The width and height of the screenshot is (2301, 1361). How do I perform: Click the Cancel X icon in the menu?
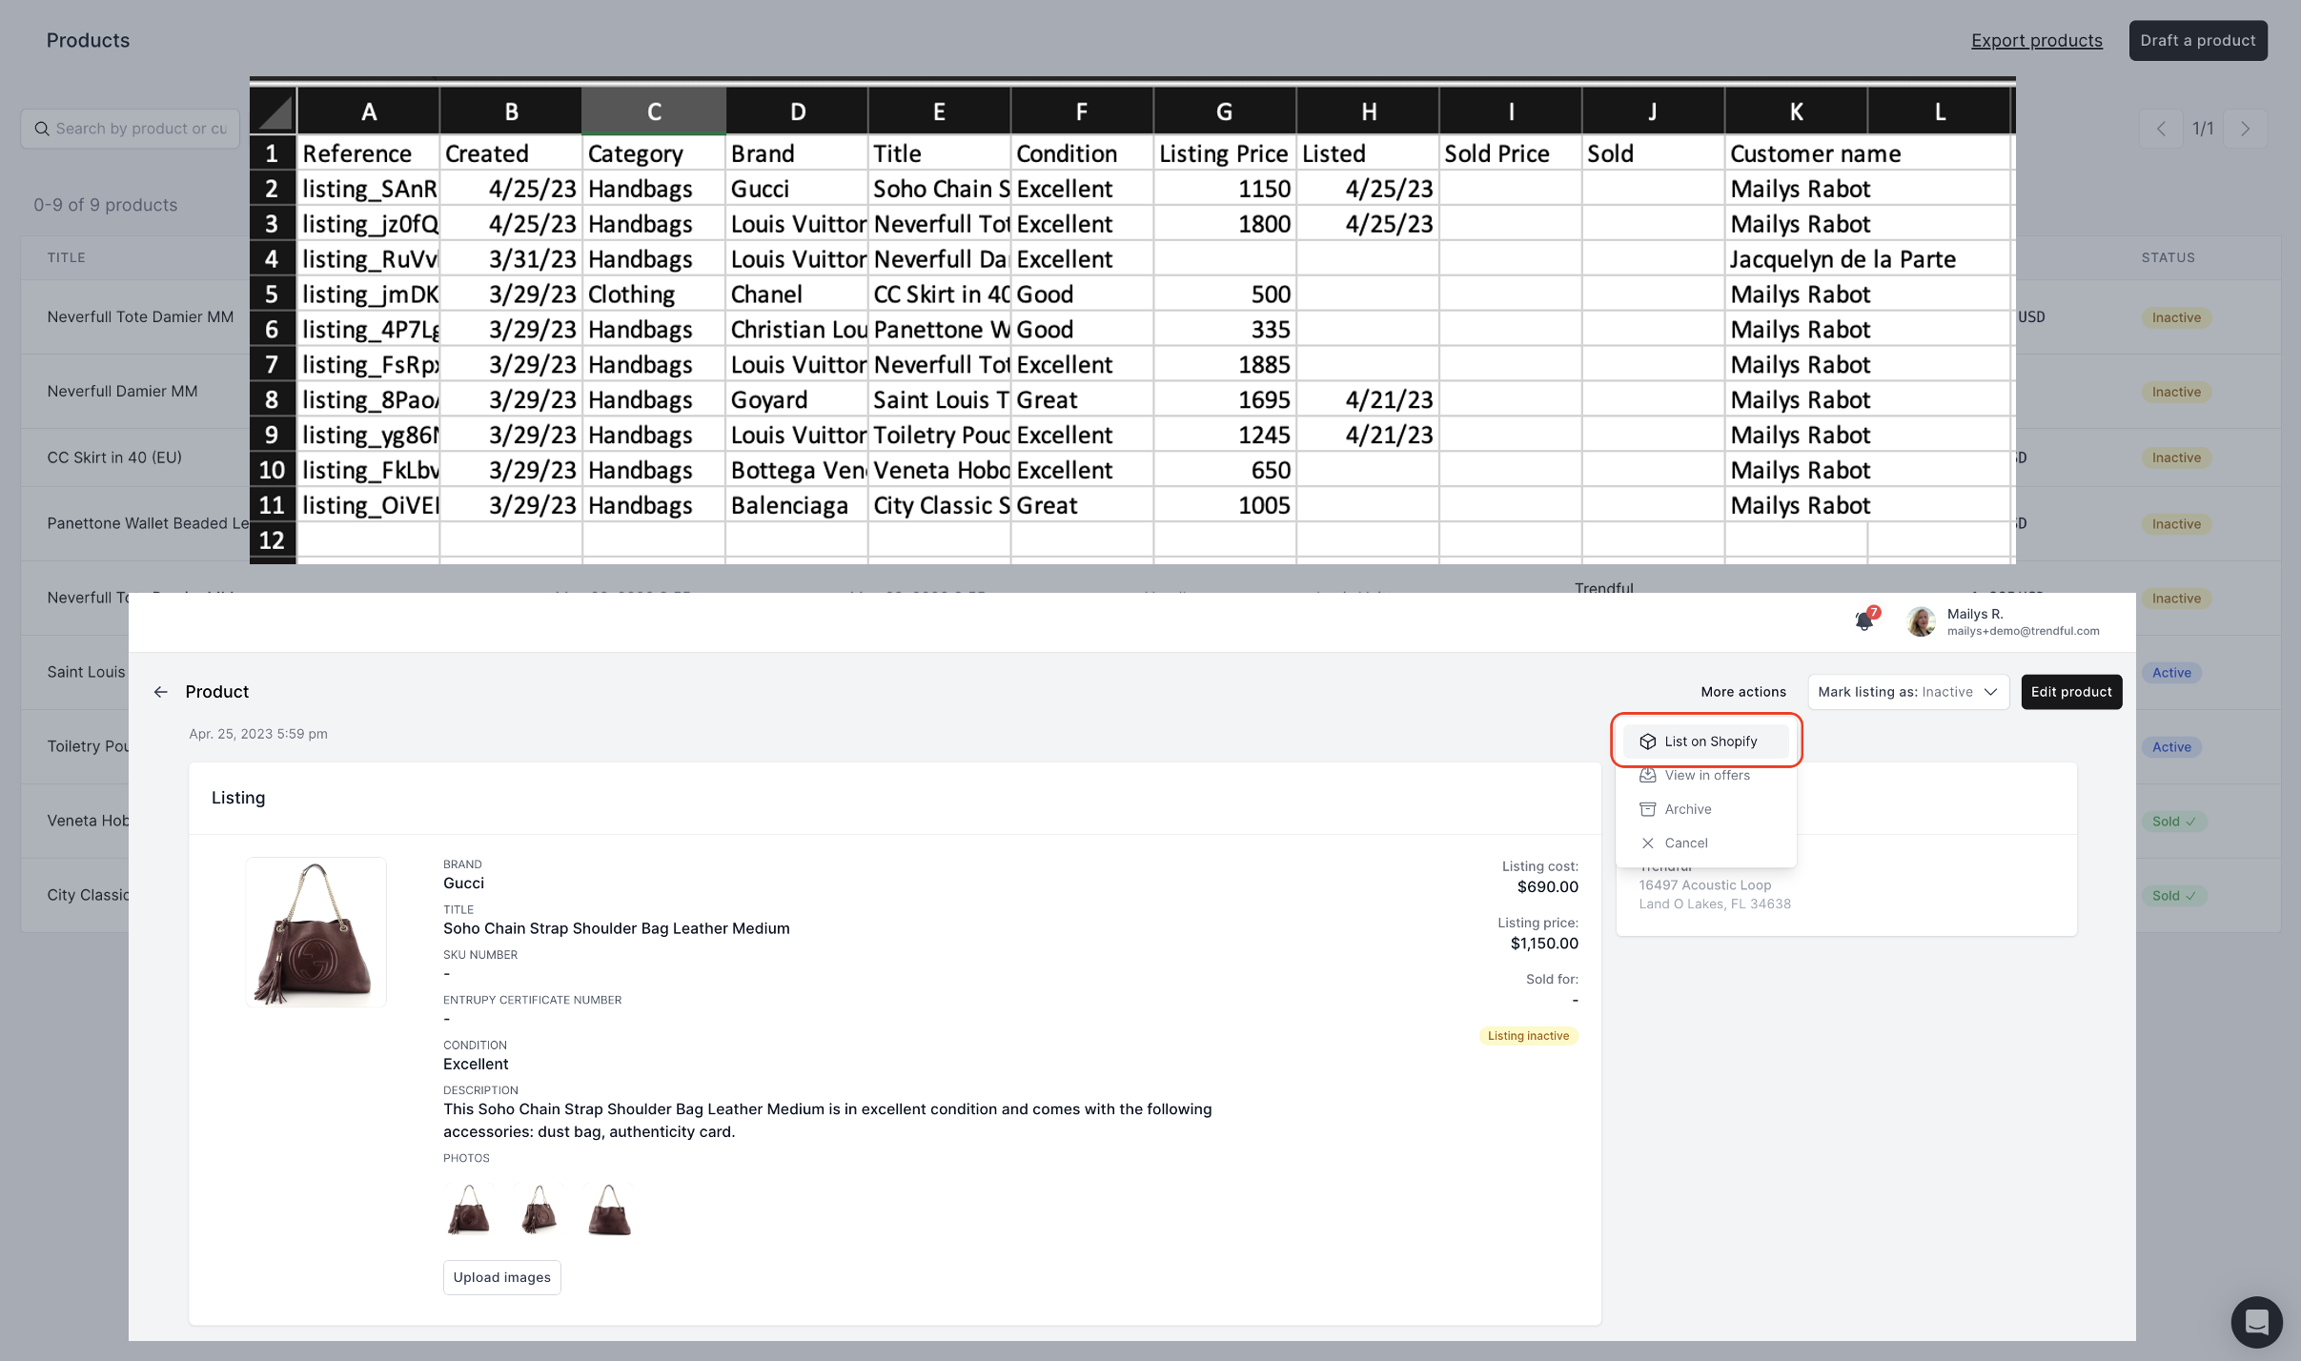[1647, 843]
